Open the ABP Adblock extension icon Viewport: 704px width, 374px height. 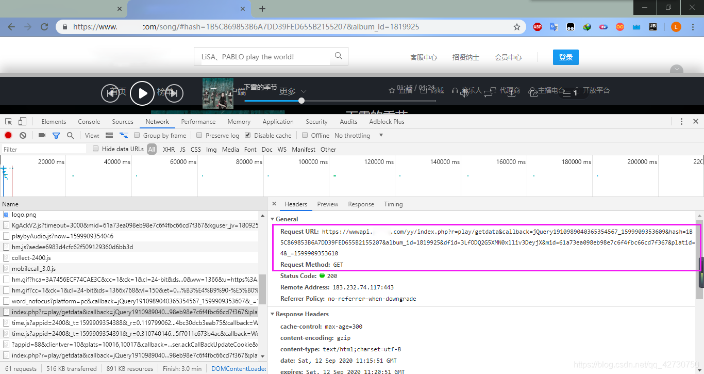(538, 27)
